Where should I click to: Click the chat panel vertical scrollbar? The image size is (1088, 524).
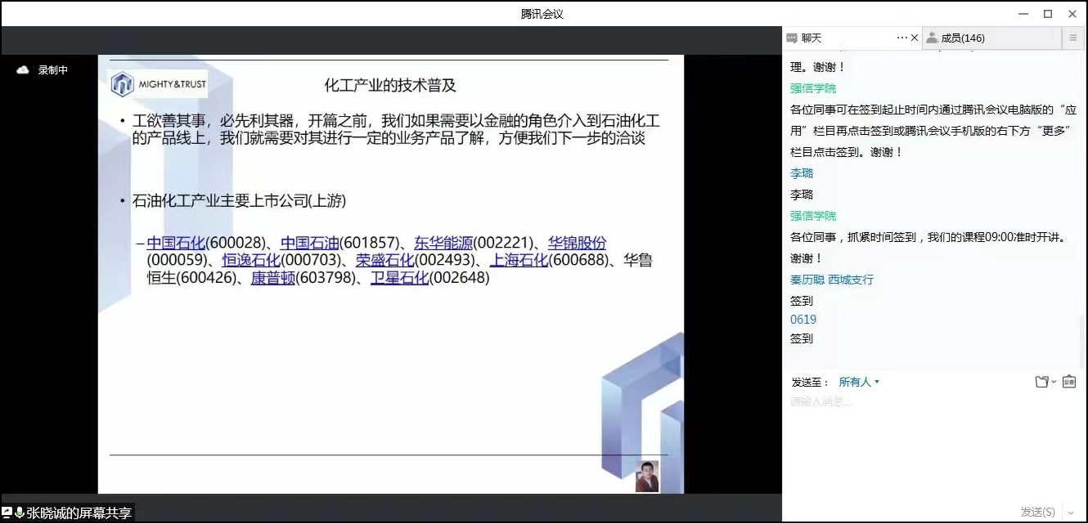1083,342
